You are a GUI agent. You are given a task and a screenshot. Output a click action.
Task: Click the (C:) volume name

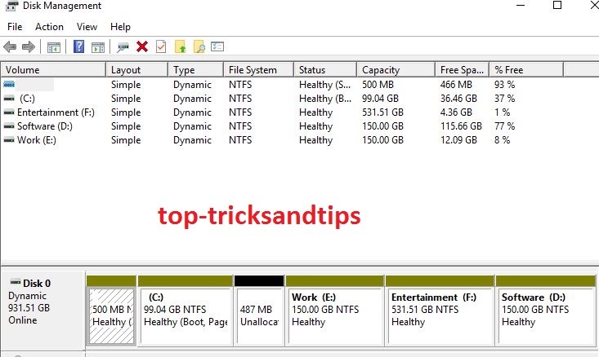[27, 99]
